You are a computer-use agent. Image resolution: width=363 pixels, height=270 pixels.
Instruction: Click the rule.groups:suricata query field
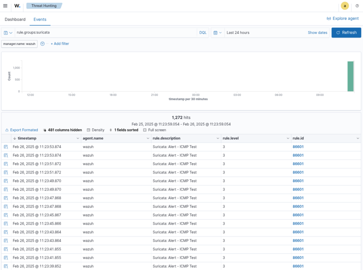(x=104, y=33)
